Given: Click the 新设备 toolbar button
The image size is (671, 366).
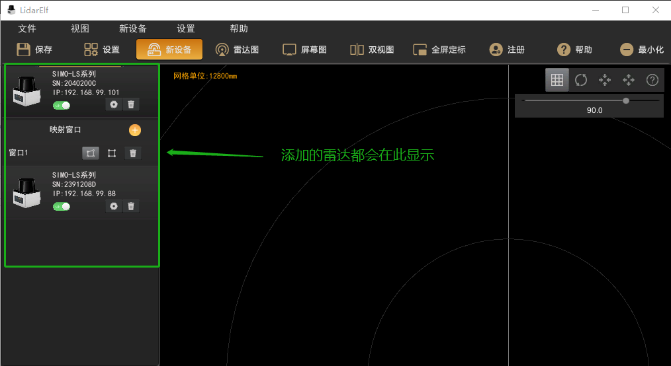Looking at the screenshot, I should pyautogui.click(x=169, y=50).
